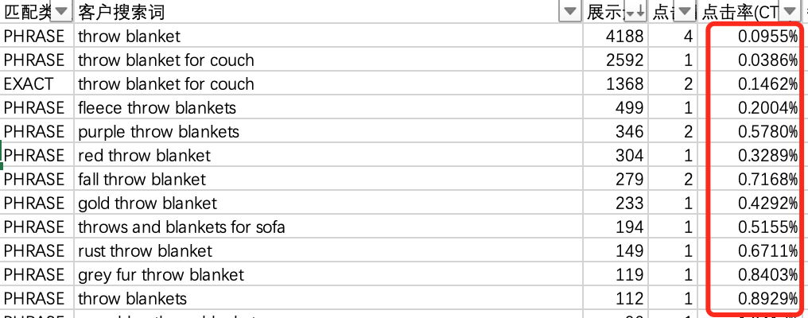Select the 客户搜索词 header cell
Image resolution: width=808 pixels, height=318 pixels.
tap(318, 12)
